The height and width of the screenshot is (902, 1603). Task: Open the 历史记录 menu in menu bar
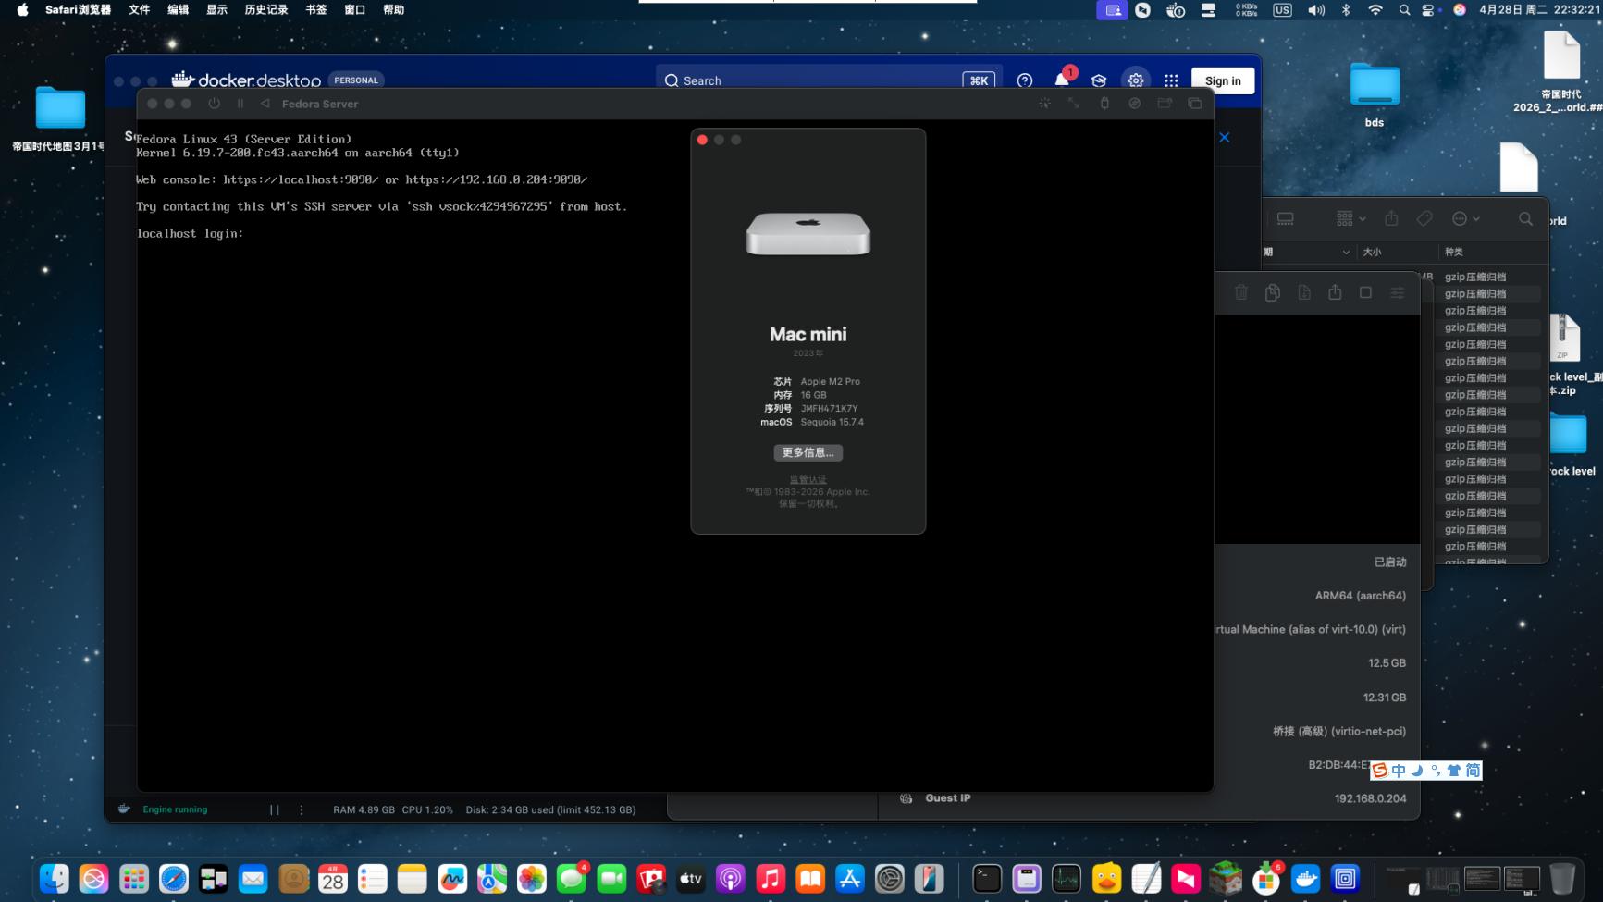[265, 10]
